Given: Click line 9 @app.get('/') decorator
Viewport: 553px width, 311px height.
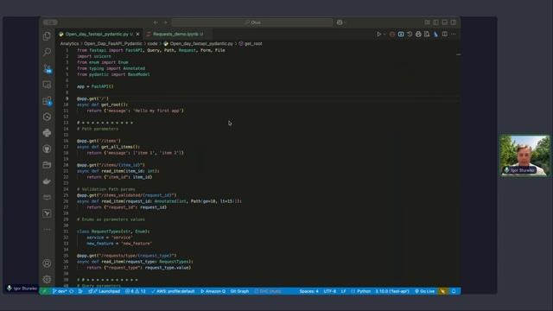Looking at the screenshot, I should point(92,98).
